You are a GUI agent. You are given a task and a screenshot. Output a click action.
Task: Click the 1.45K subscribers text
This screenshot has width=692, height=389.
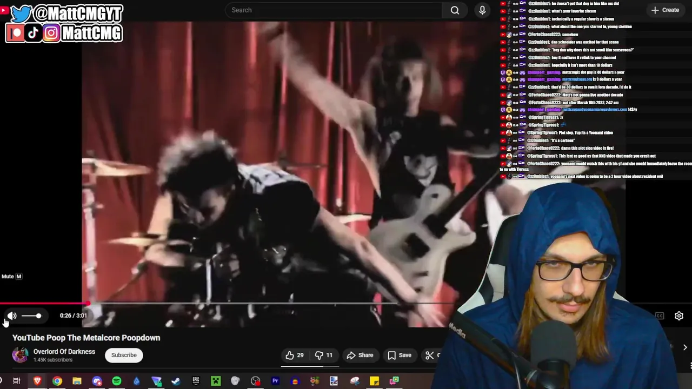tap(53, 360)
